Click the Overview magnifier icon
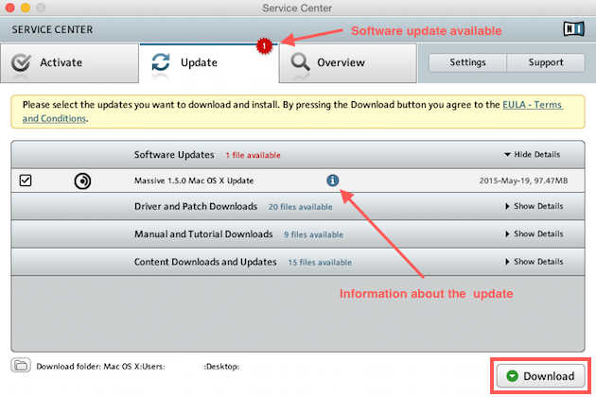The height and width of the screenshot is (397, 596). click(x=300, y=63)
